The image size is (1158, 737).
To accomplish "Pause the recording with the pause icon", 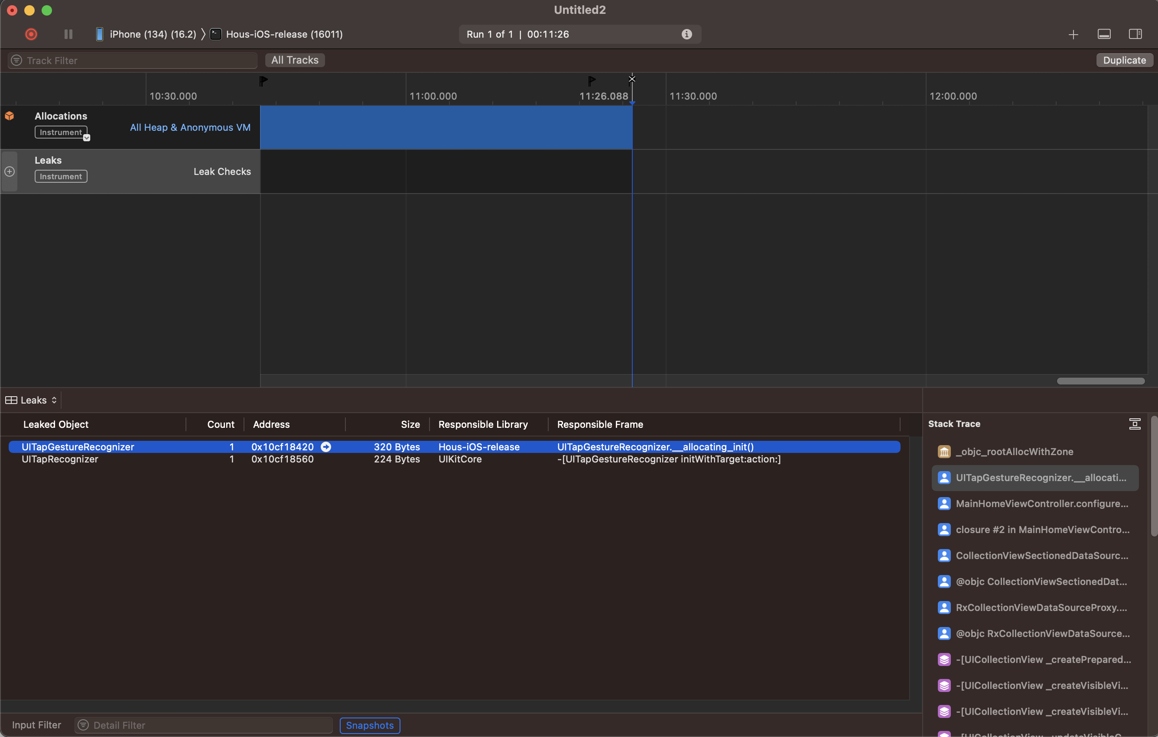I will [68, 34].
